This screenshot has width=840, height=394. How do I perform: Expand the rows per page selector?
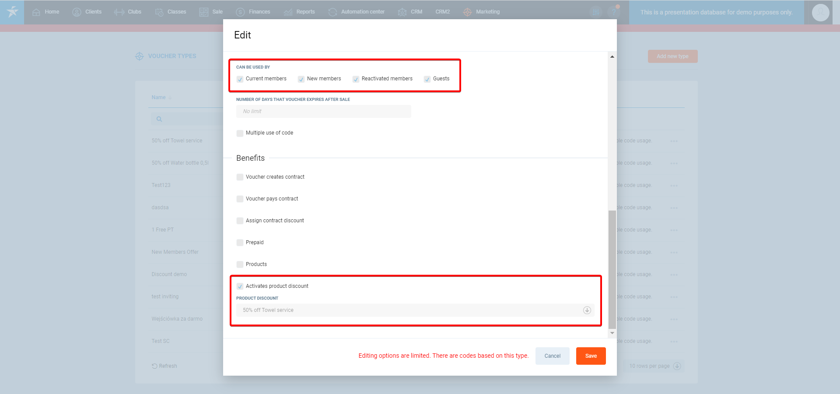coord(677,366)
